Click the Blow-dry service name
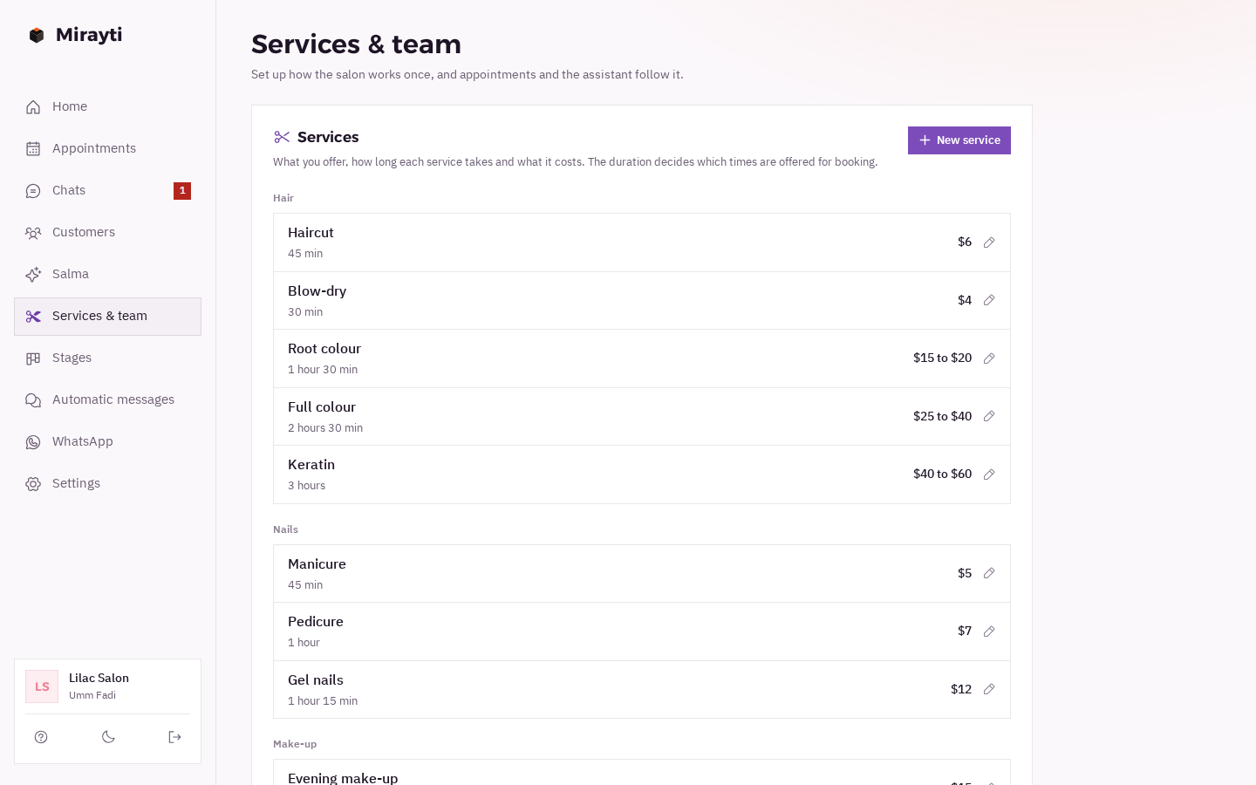 tap(317, 291)
